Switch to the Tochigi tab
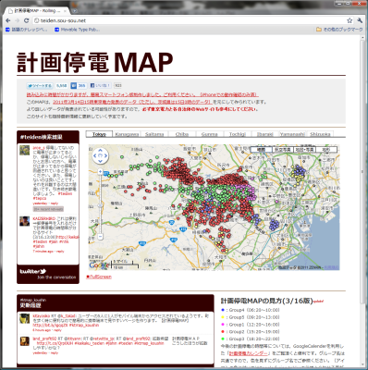Image resolution: width=368 pixels, height=370 pixels. tap(238, 134)
